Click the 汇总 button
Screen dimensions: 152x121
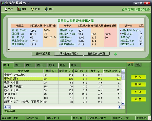tap(138, 92)
